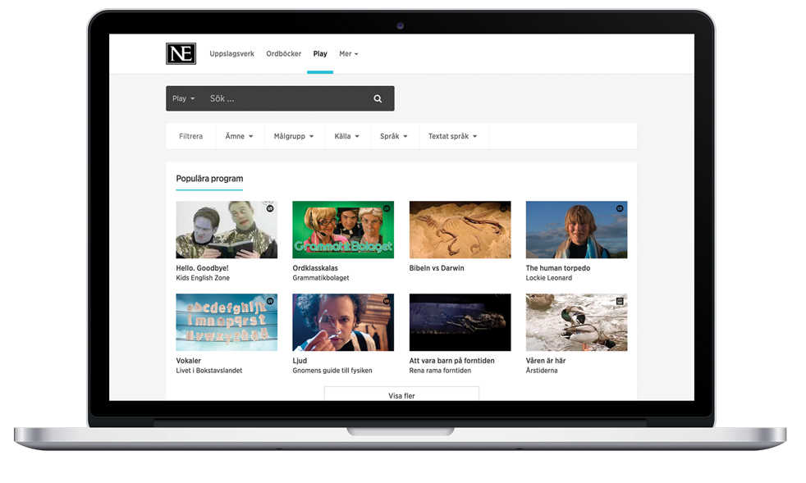This screenshot has height=483, width=806.
Task: Open the Vokaler program title link
Action: click(189, 361)
